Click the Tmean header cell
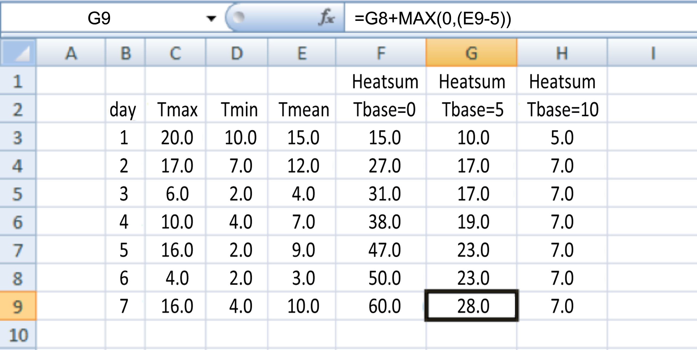Viewport: 697px width, 350px height. coord(303,109)
